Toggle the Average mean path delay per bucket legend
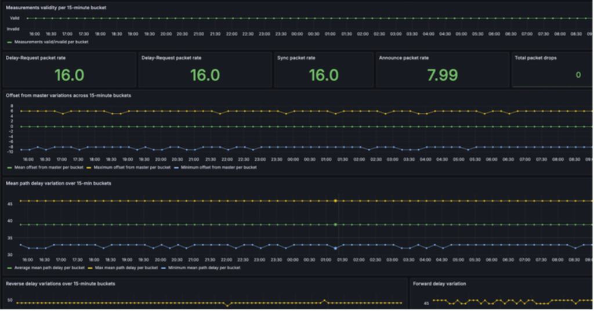The width and height of the screenshot is (594, 311). (49, 268)
